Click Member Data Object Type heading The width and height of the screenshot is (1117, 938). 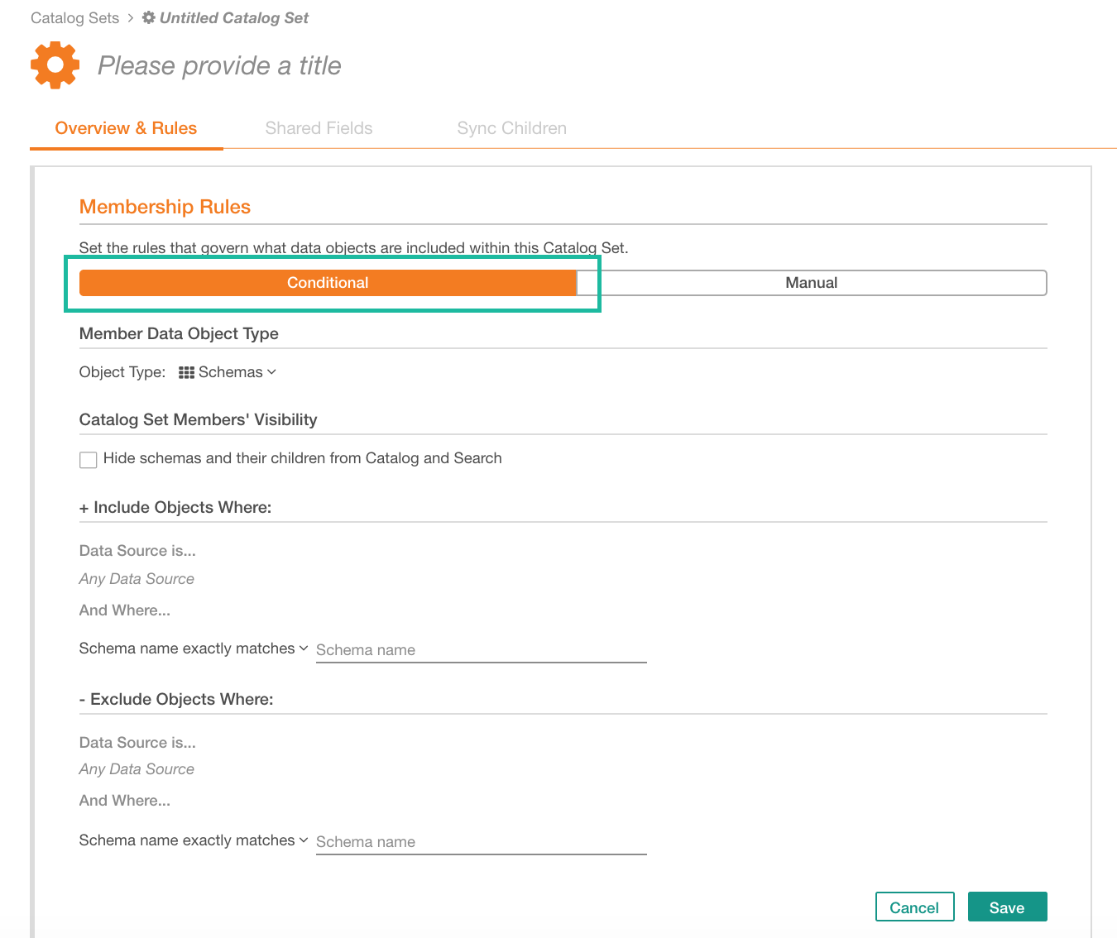[x=179, y=333]
